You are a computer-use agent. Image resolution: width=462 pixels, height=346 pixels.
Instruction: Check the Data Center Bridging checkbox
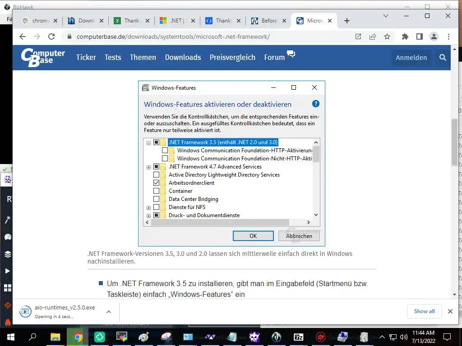click(x=157, y=199)
